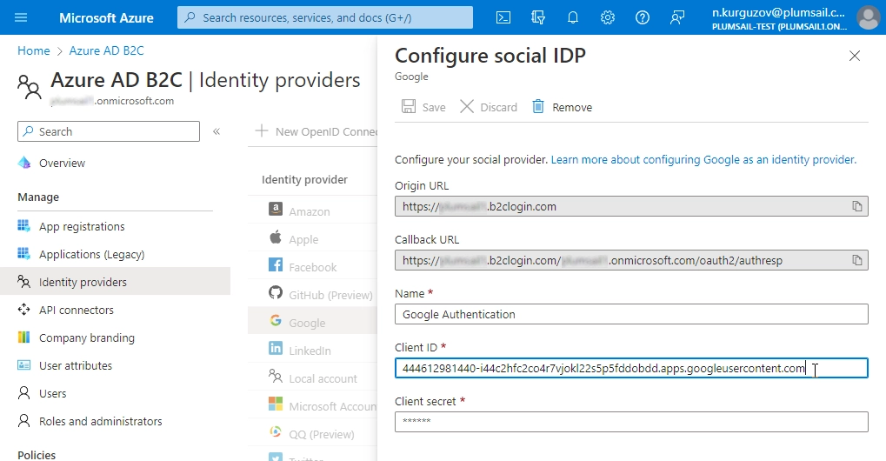
Task: Open App registrations
Action: pos(82,226)
